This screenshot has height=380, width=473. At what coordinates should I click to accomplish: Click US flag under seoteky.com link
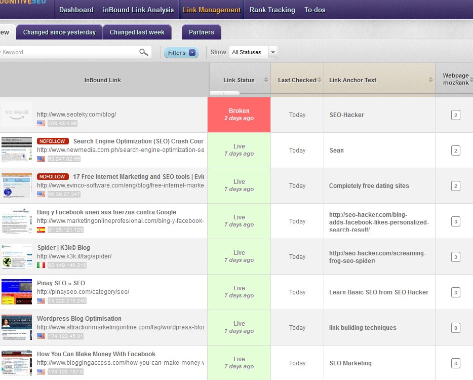[41, 123]
